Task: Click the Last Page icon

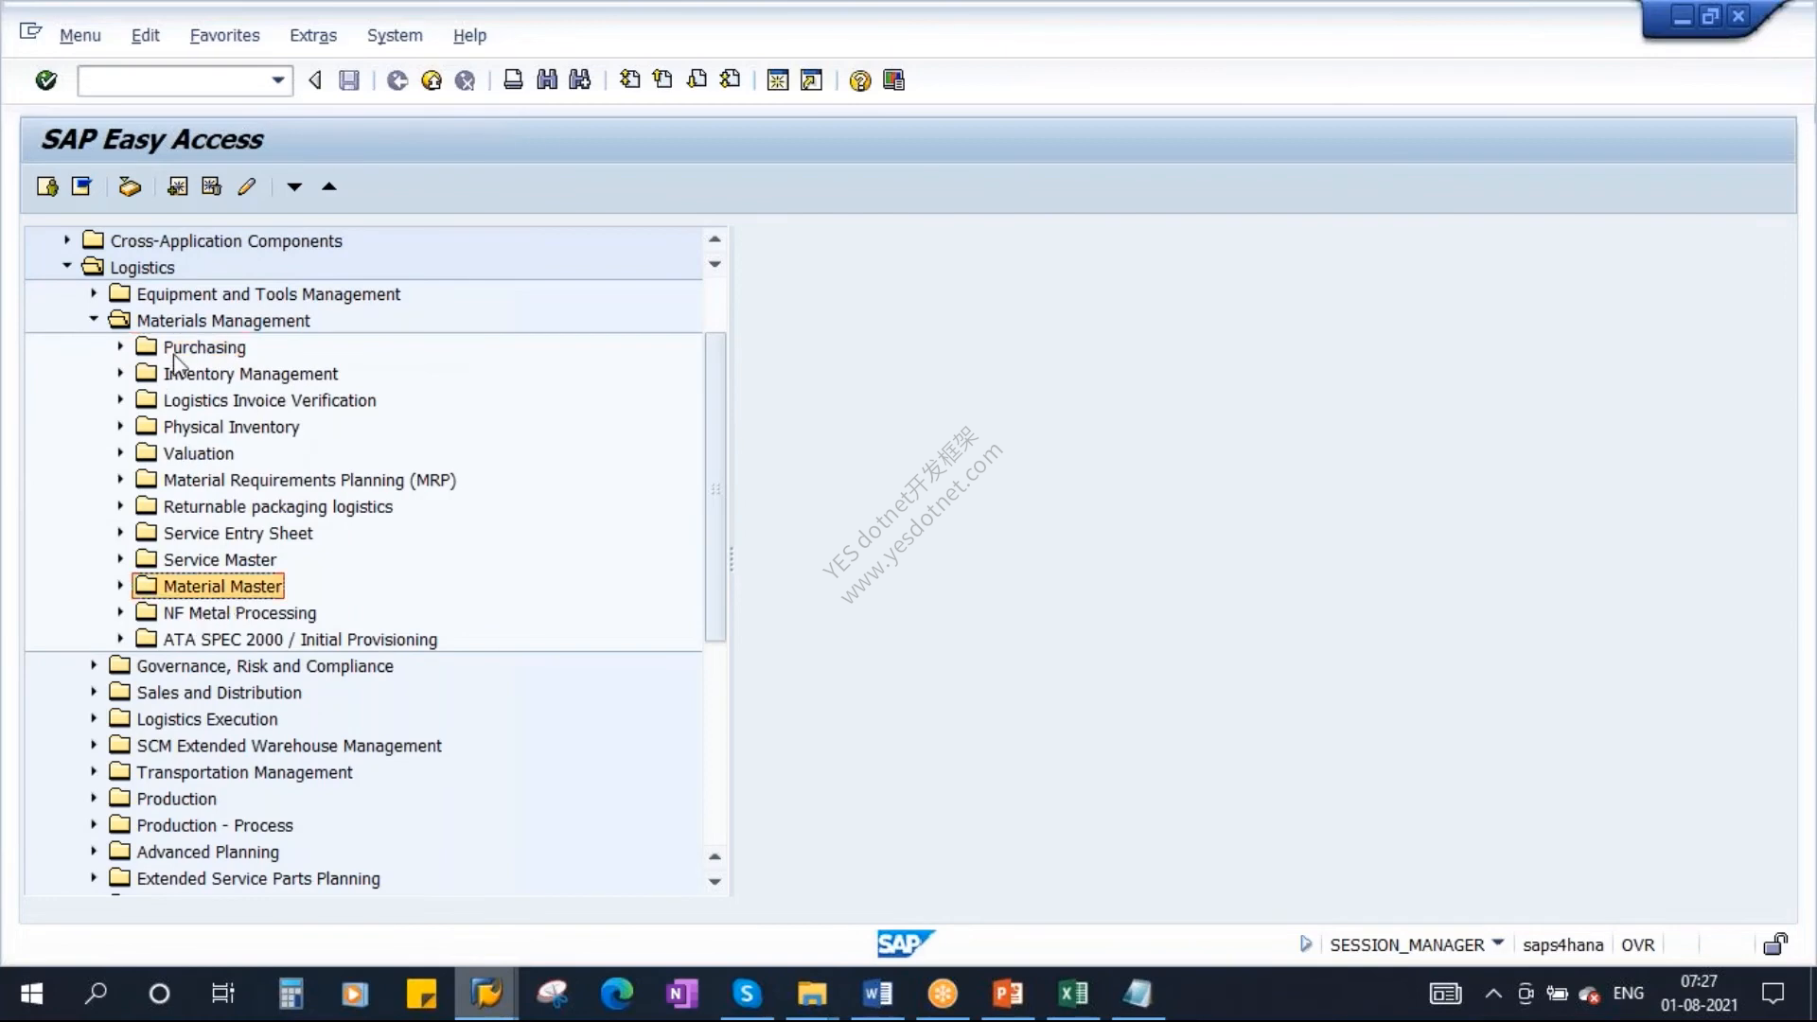Action: point(730,80)
